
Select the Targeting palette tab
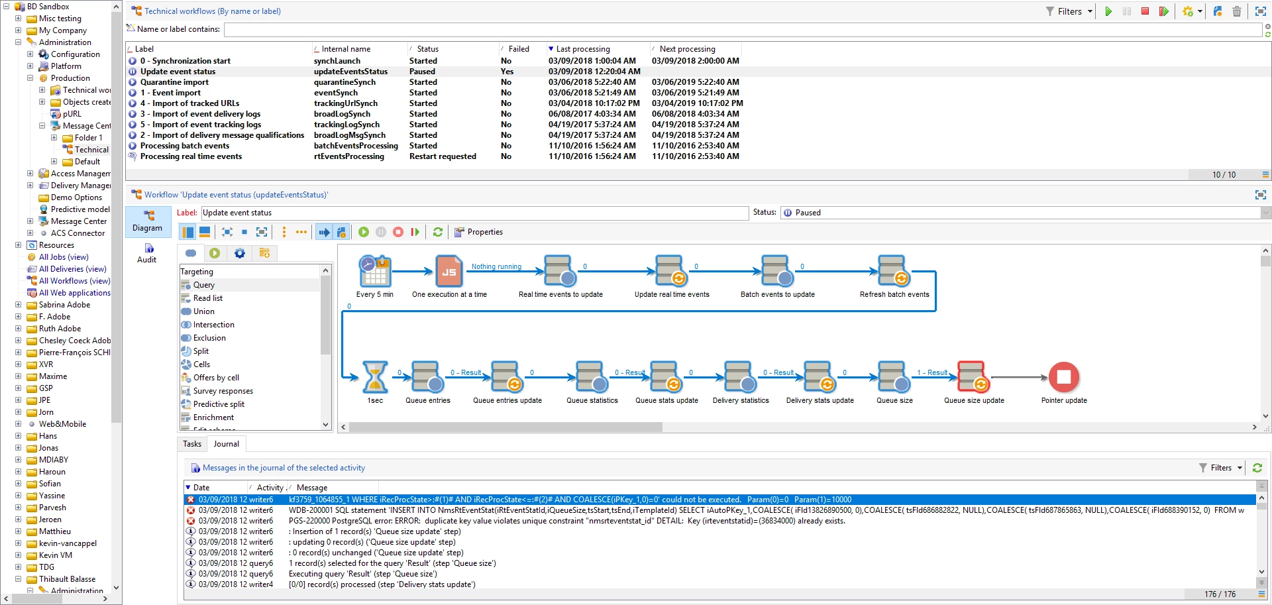(x=191, y=253)
